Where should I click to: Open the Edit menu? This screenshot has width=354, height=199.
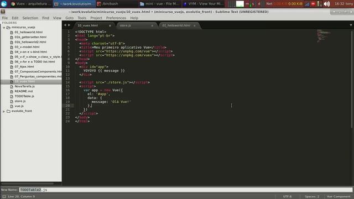(15, 18)
